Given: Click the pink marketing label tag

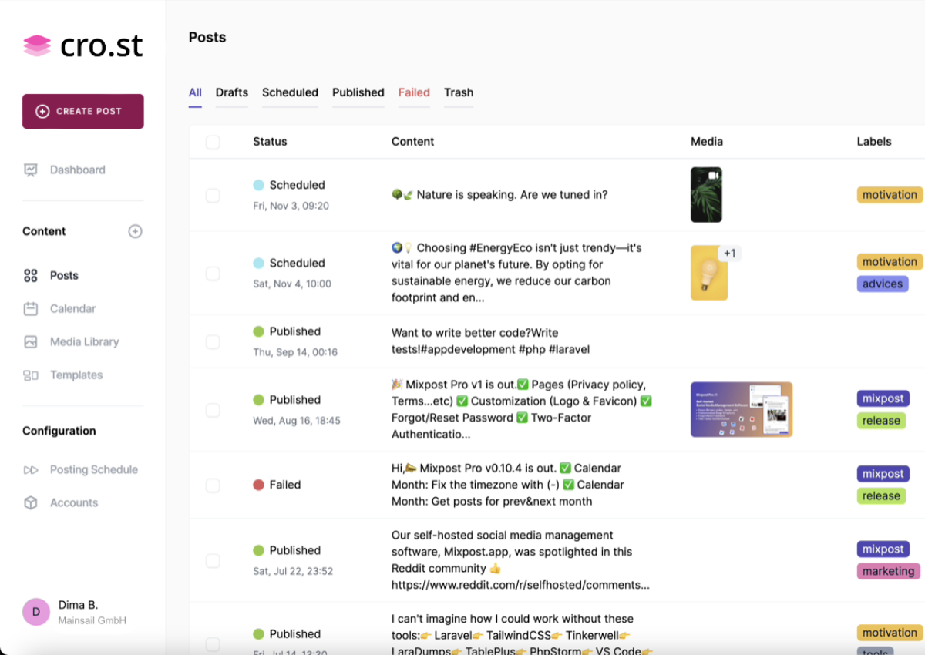Looking at the screenshot, I should pos(888,571).
